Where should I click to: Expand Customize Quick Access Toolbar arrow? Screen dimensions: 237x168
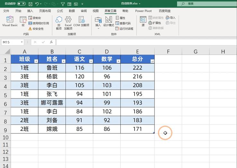pos(82,4)
